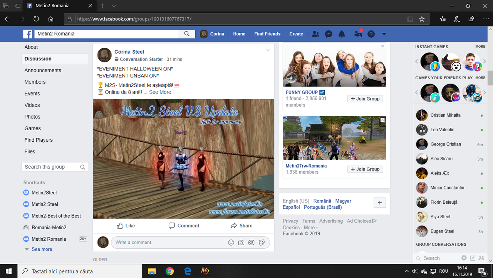
Task: Open About section of group
Action: coord(31,47)
